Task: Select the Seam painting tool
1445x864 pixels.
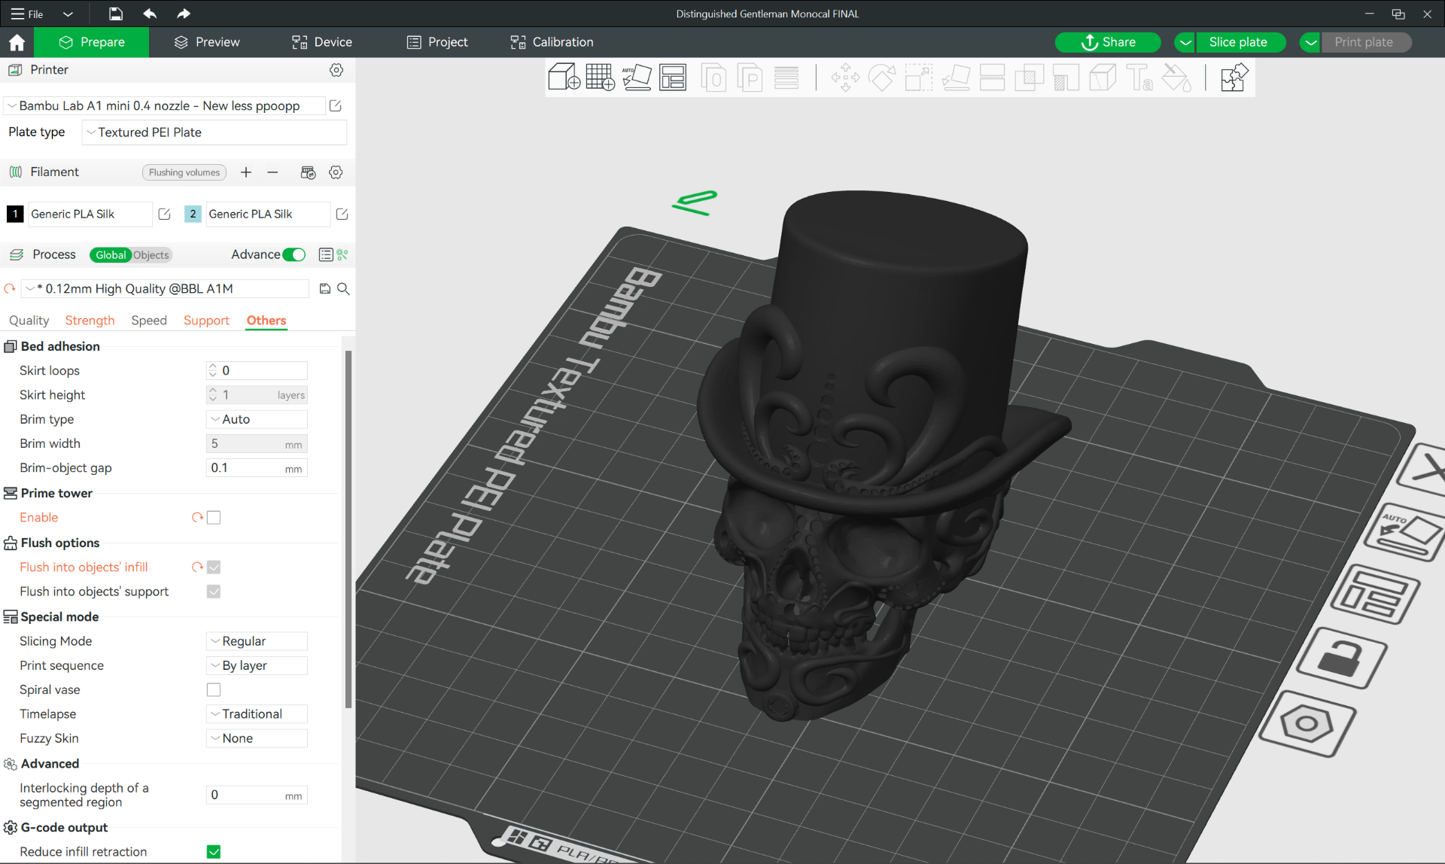Action: click(x=1103, y=77)
